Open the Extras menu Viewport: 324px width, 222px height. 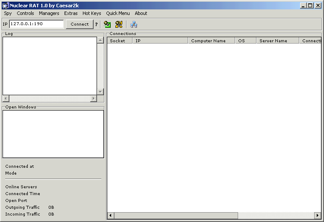click(x=71, y=13)
